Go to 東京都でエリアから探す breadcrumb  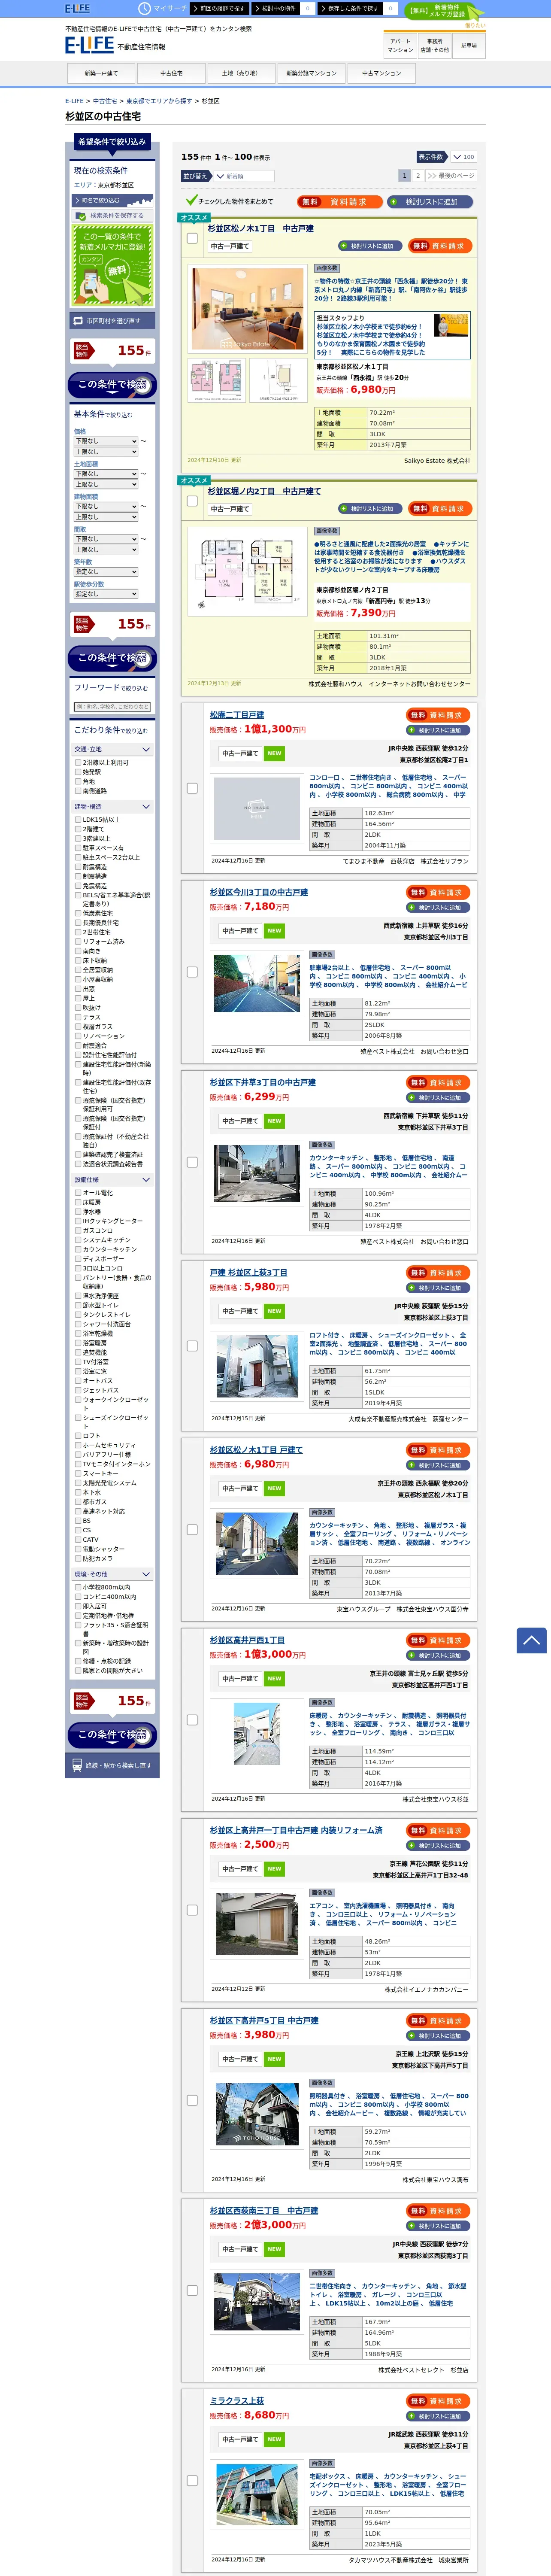click(x=160, y=101)
